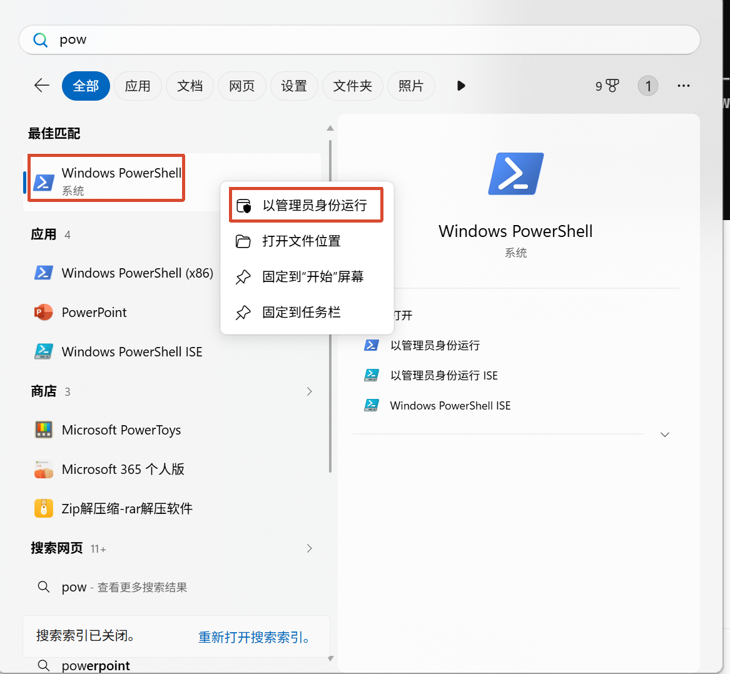Click the ISE icon beside preview Windows PowerShell ISE
Image resolution: width=730 pixels, height=674 pixels.
[371, 405]
